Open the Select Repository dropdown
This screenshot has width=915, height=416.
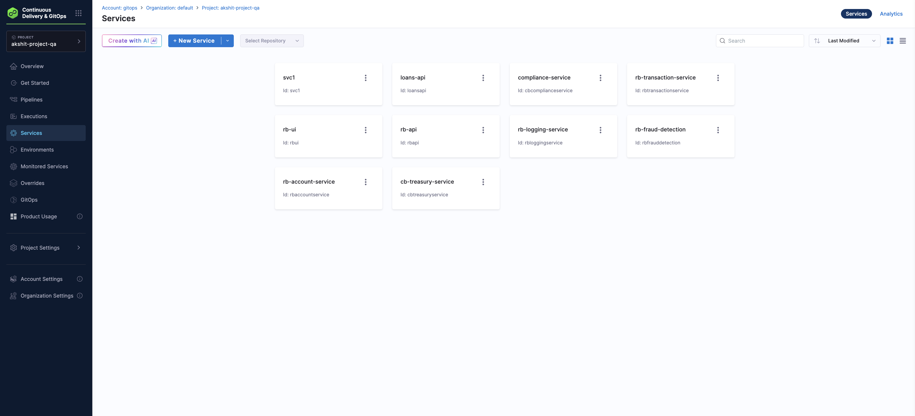tap(272, 41)
